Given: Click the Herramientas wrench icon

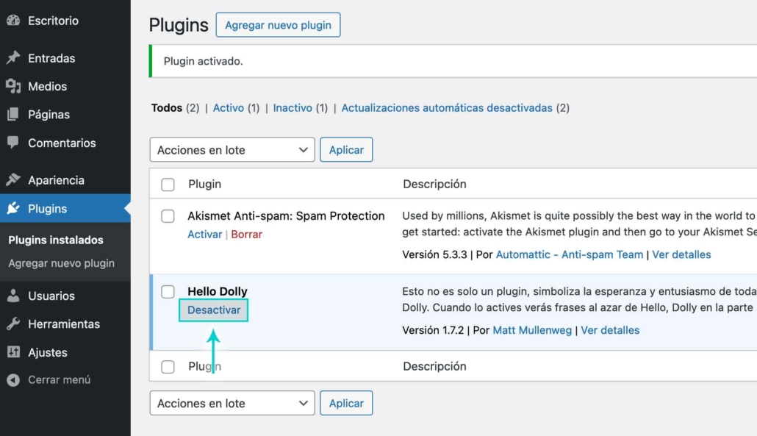Looking at the screenshot, I should 12,324.
